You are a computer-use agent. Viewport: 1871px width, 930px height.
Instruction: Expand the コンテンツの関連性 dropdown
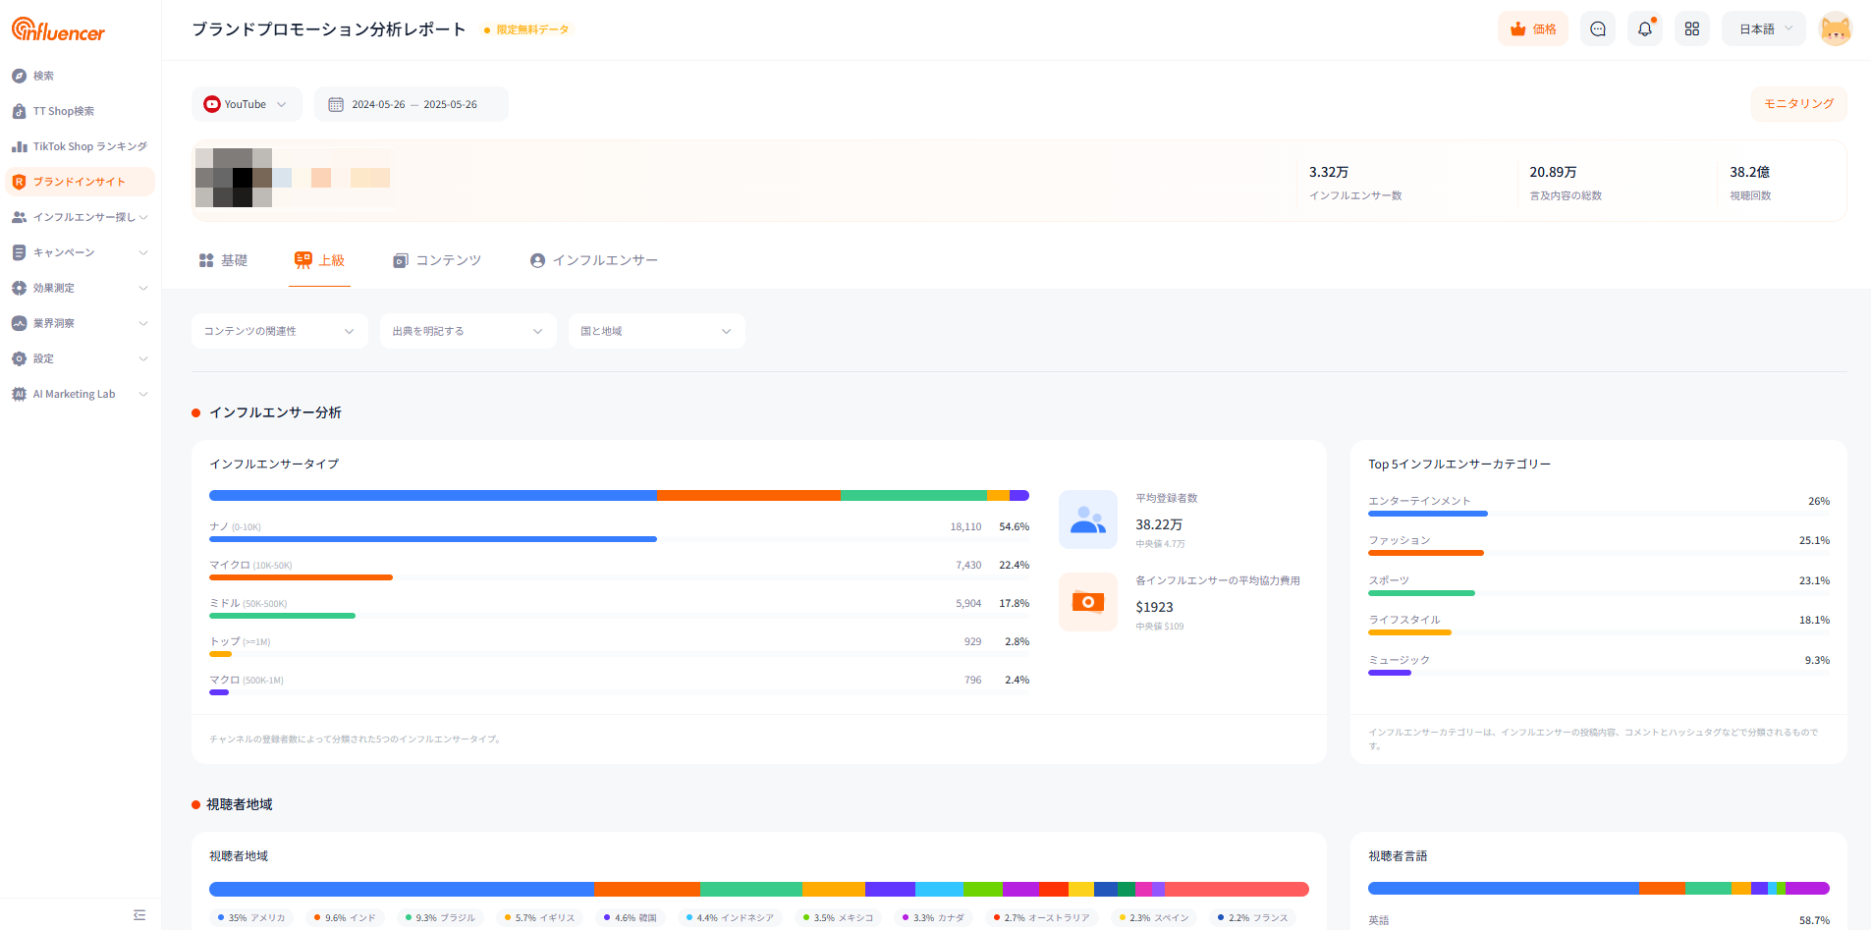(x=279, y=331)
